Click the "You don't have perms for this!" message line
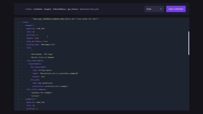This screenshot has height=114, width=203. (64, 19)
